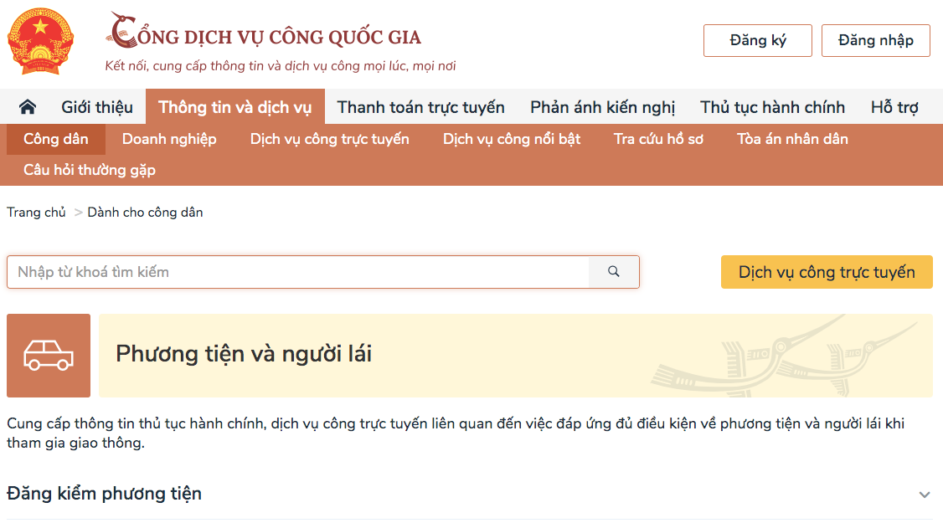Click the national emblem logo
Viewport: 943px width, 523px height.
pyautogui.click(x=39, y=40)
